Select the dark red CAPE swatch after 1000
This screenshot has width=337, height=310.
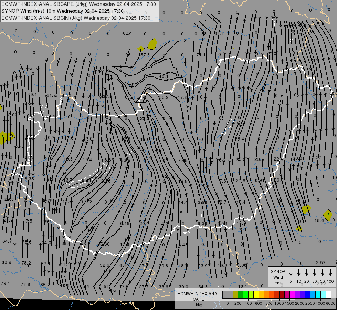click(x=282, y=295)
